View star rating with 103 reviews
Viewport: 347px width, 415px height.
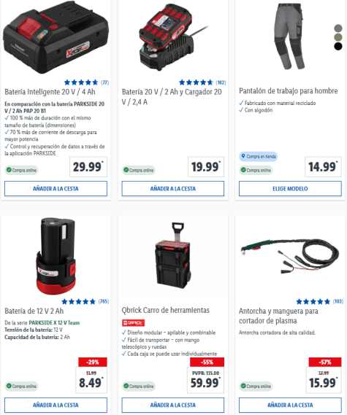tap(320, 301)
